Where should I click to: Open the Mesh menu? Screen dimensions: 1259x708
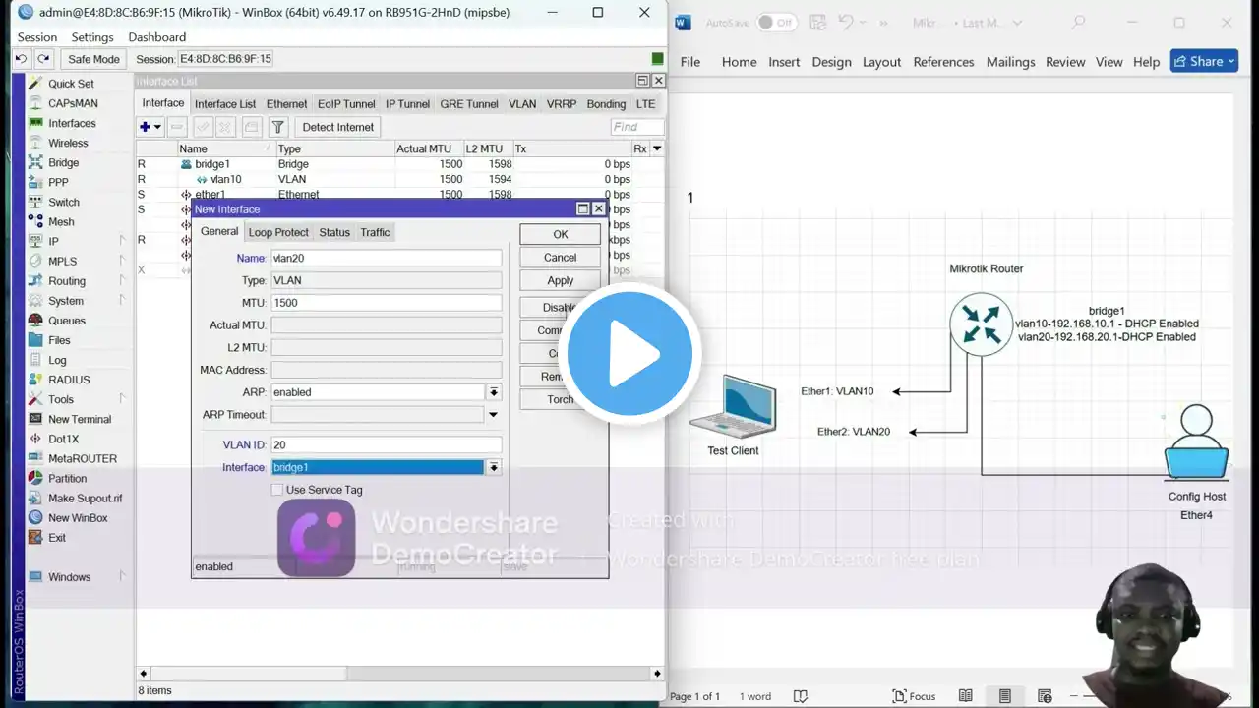[61, 221]
